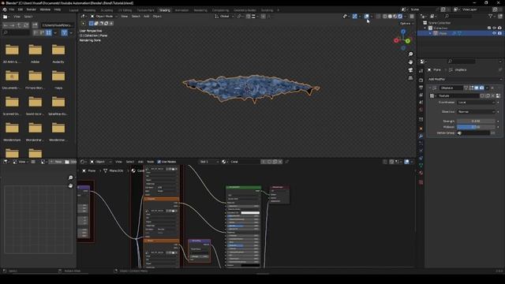Open the Global transform orientation dropdown
Screen dimensions: 505x284
(224, 17)
